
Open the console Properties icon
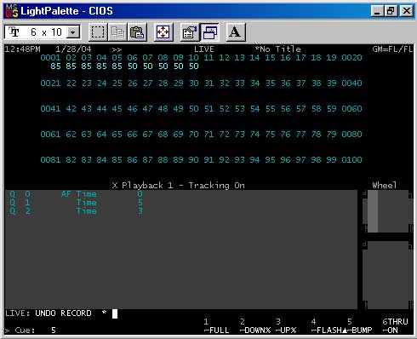190,32
